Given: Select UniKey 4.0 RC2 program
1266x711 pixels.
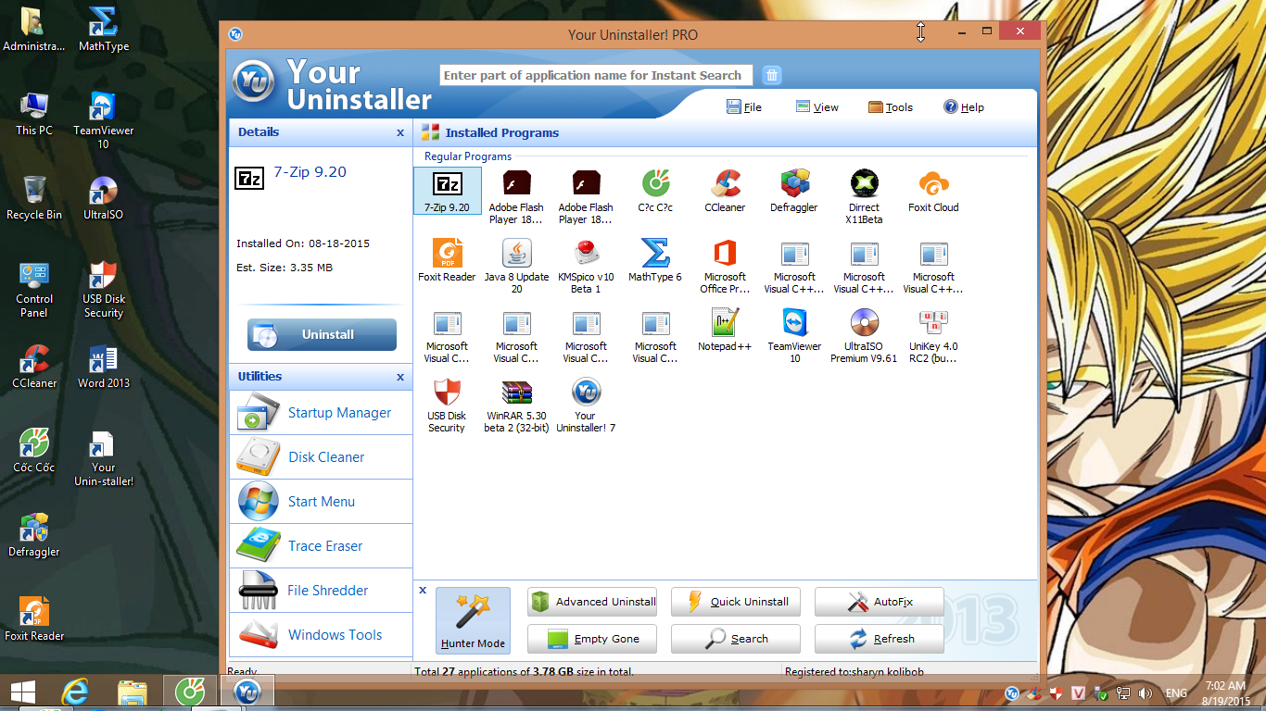Looking at the screenshot, I should 933,335.
